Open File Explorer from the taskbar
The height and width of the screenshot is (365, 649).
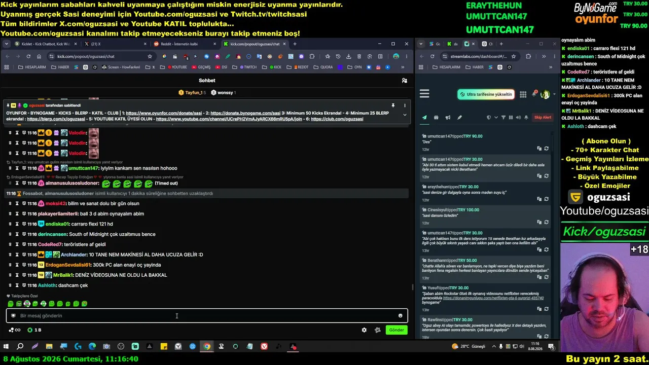tap(49, 347)
